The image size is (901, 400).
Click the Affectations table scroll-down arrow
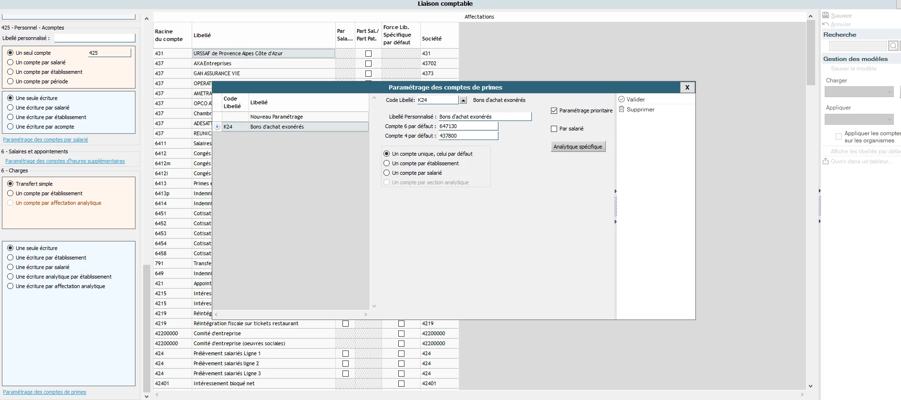pyautogui.click(x=810, y=386)
